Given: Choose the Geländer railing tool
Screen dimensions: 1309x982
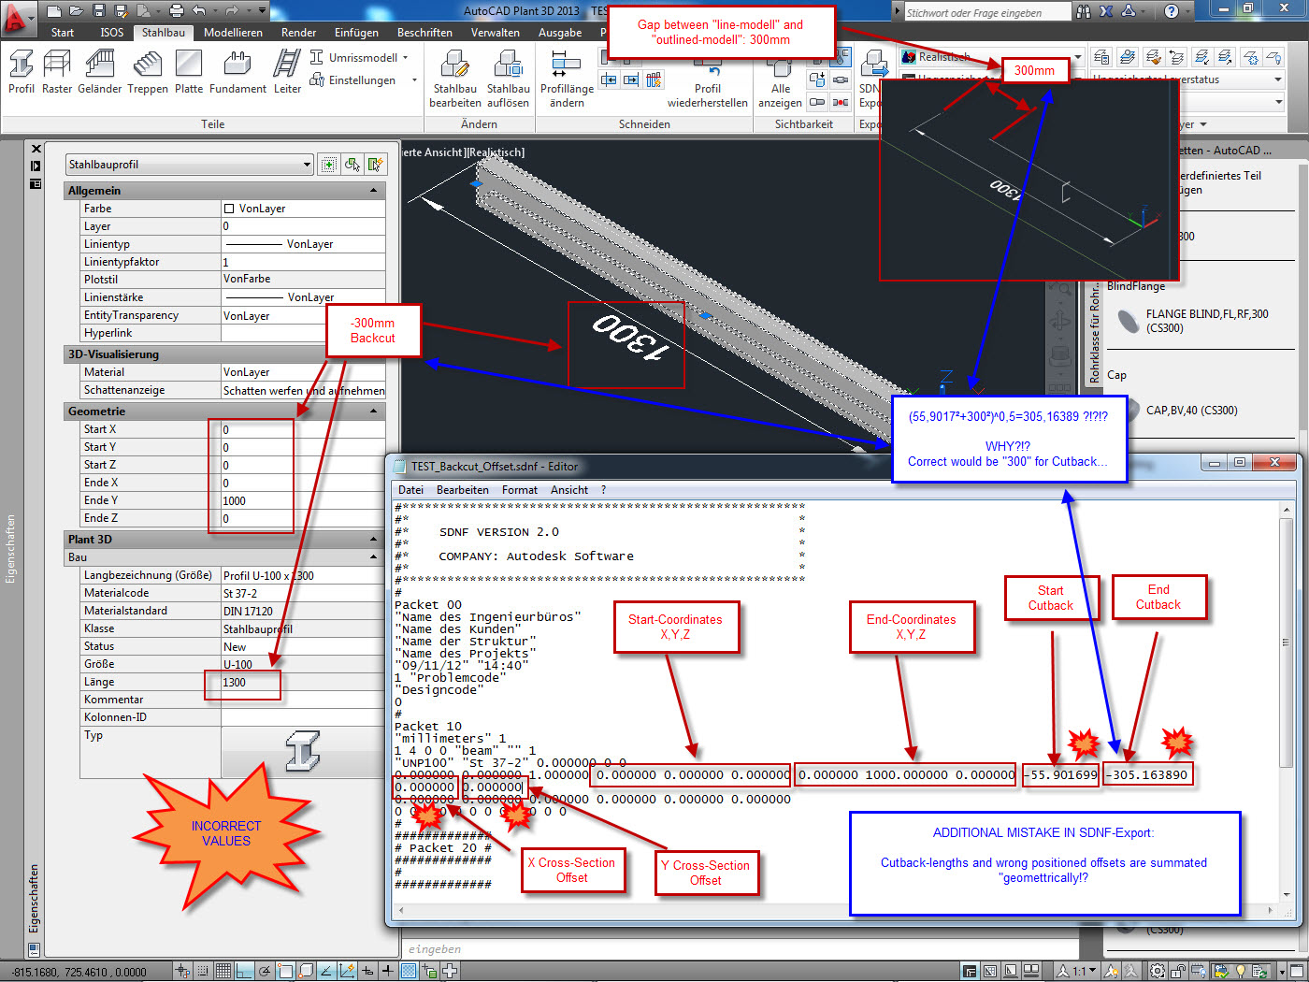Looking at the screenshot, I should tap(100, 73).
